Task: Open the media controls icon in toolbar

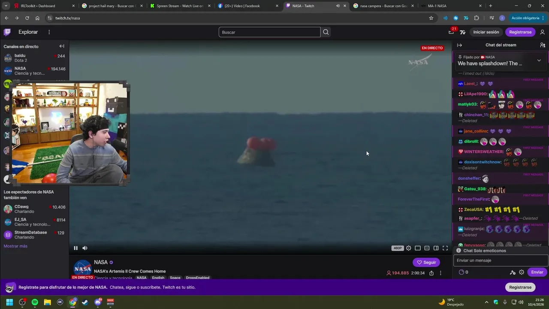Action: 492,18
